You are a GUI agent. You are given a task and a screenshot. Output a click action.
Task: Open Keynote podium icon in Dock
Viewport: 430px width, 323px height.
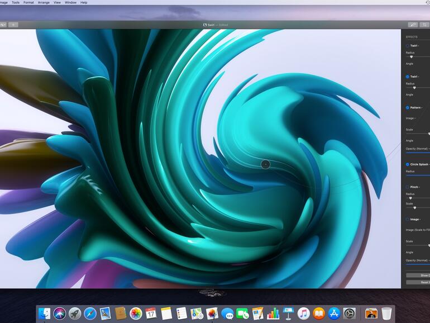point(288,313)
